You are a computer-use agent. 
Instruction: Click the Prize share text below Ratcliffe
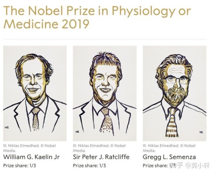coord(89,166)
